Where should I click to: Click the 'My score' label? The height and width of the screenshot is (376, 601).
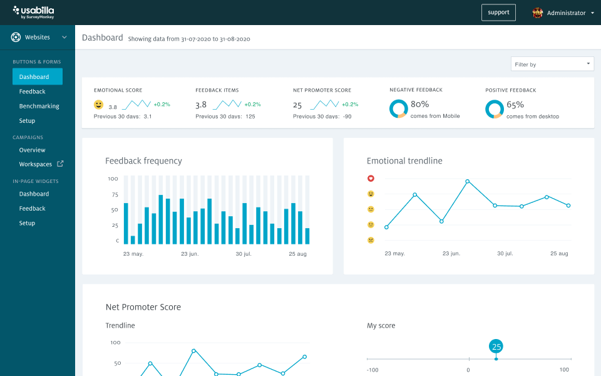(x=381, y=326)
